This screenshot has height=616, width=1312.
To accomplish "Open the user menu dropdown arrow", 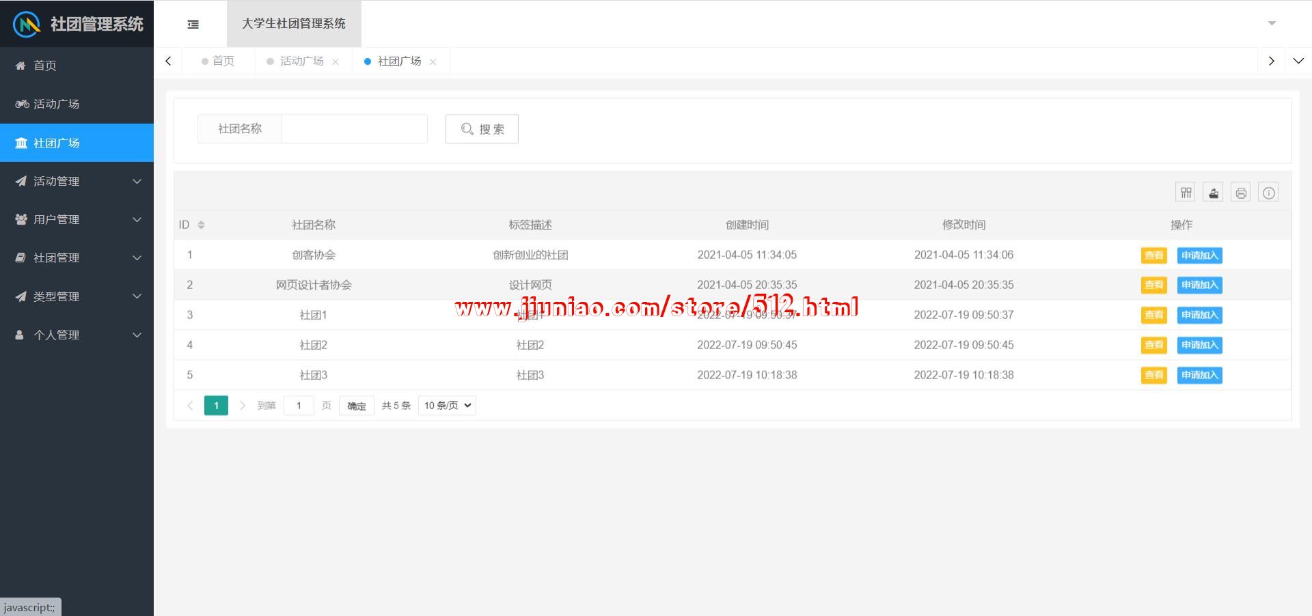I will (1272, 23).
